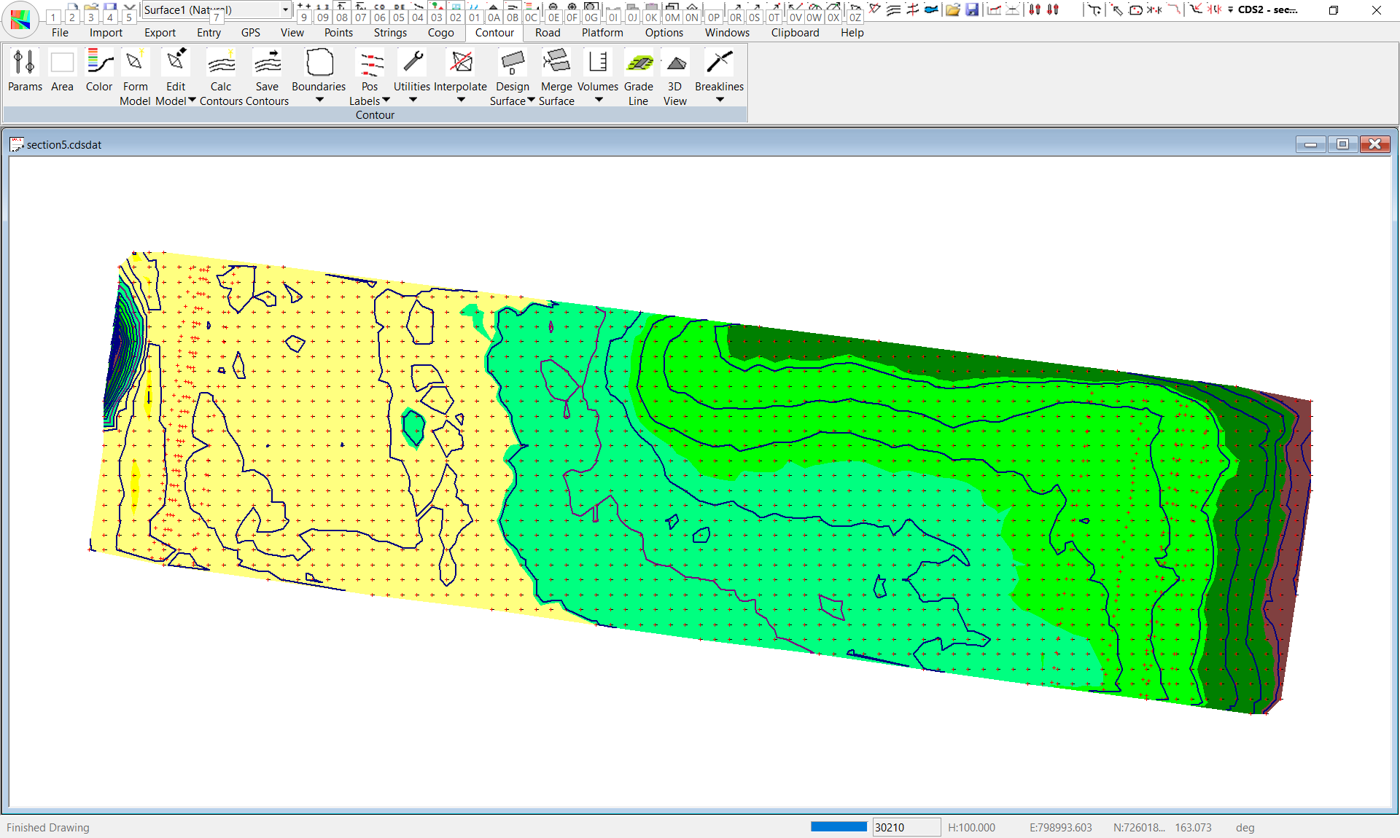Click the blue progress bar in status bar
The width and height of the screenshot is (1400, 838).
[839, 826]
